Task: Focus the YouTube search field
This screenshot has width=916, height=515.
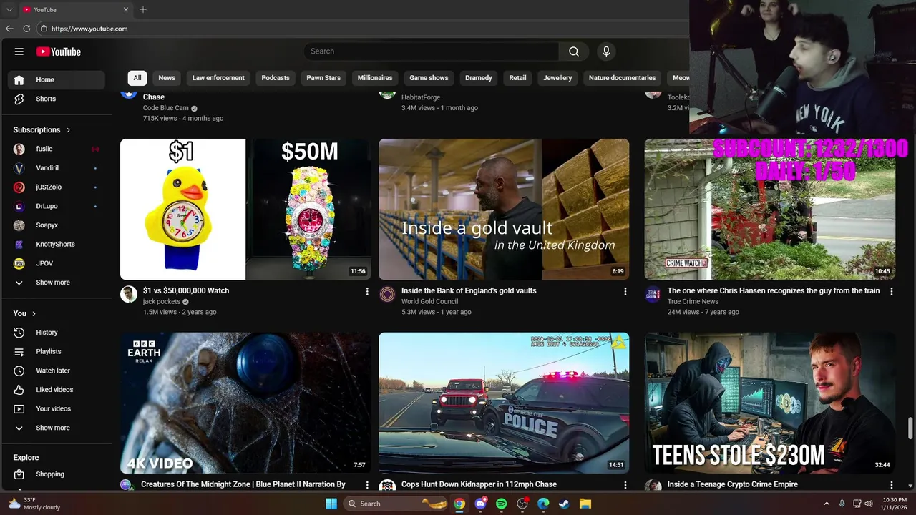Action: coord(432,51)
